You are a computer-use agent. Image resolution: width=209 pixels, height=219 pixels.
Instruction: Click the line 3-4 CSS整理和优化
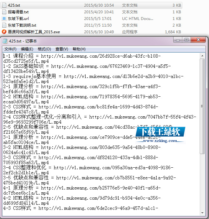tap(88, 167)
